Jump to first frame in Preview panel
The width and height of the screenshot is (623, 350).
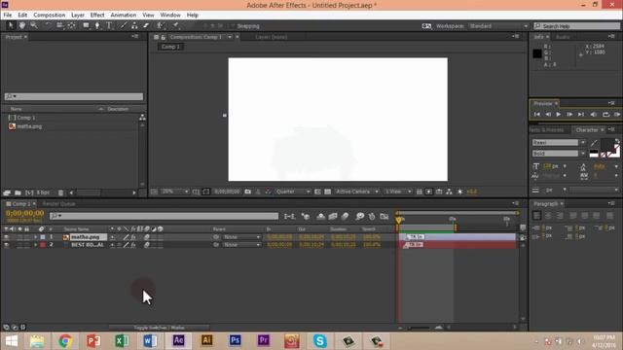pyautogui.click(x=536, y=115)
